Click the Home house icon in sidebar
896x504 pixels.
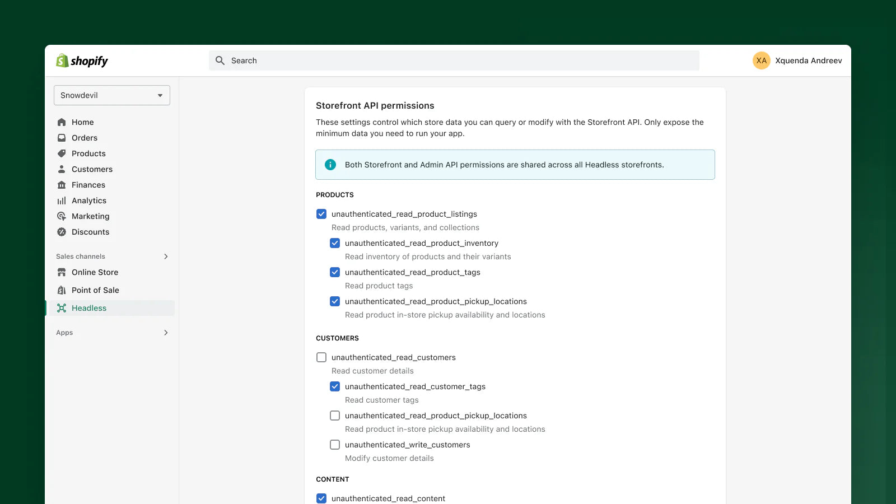pyautogui.click(x=62, y=122)
